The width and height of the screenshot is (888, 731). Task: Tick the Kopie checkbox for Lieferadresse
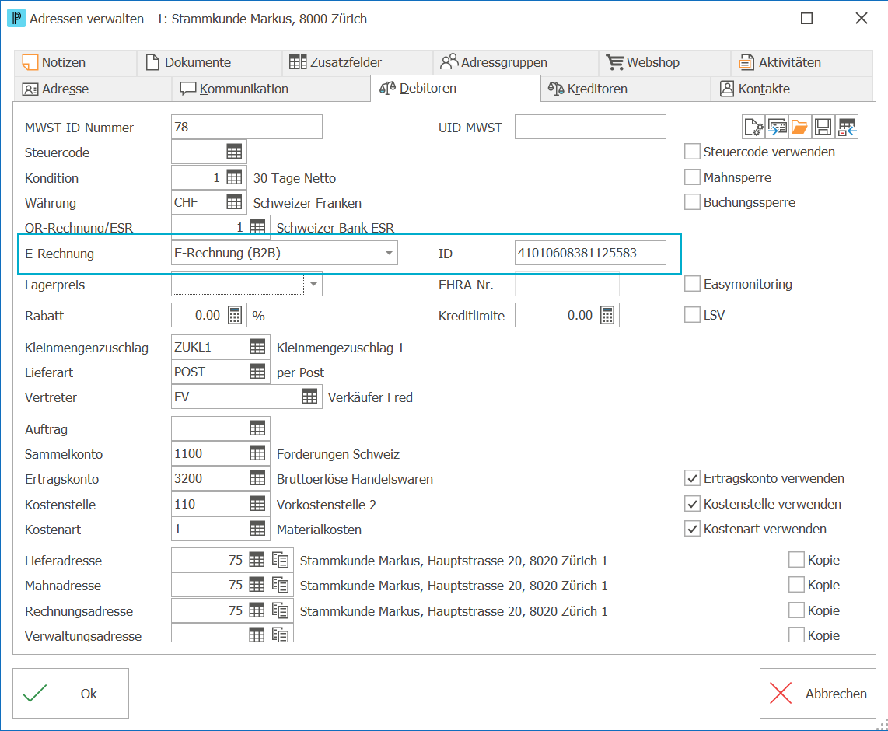point(796,560)
